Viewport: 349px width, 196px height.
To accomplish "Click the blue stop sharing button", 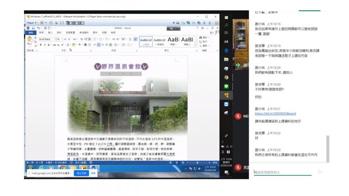I will pos(81,173).
